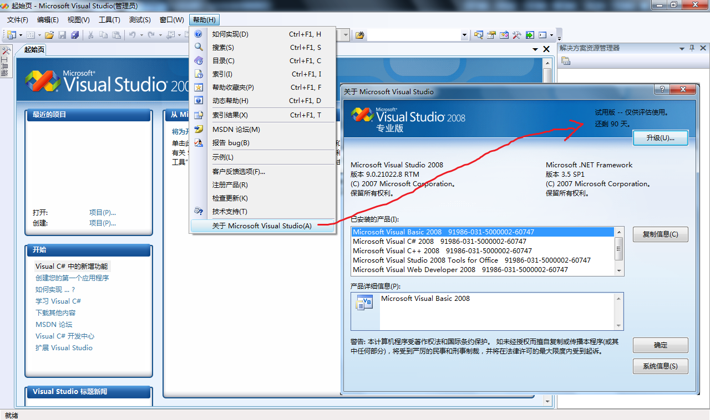Click the Save All icon
Screen dimensions: 710x420
pos(75,35)
